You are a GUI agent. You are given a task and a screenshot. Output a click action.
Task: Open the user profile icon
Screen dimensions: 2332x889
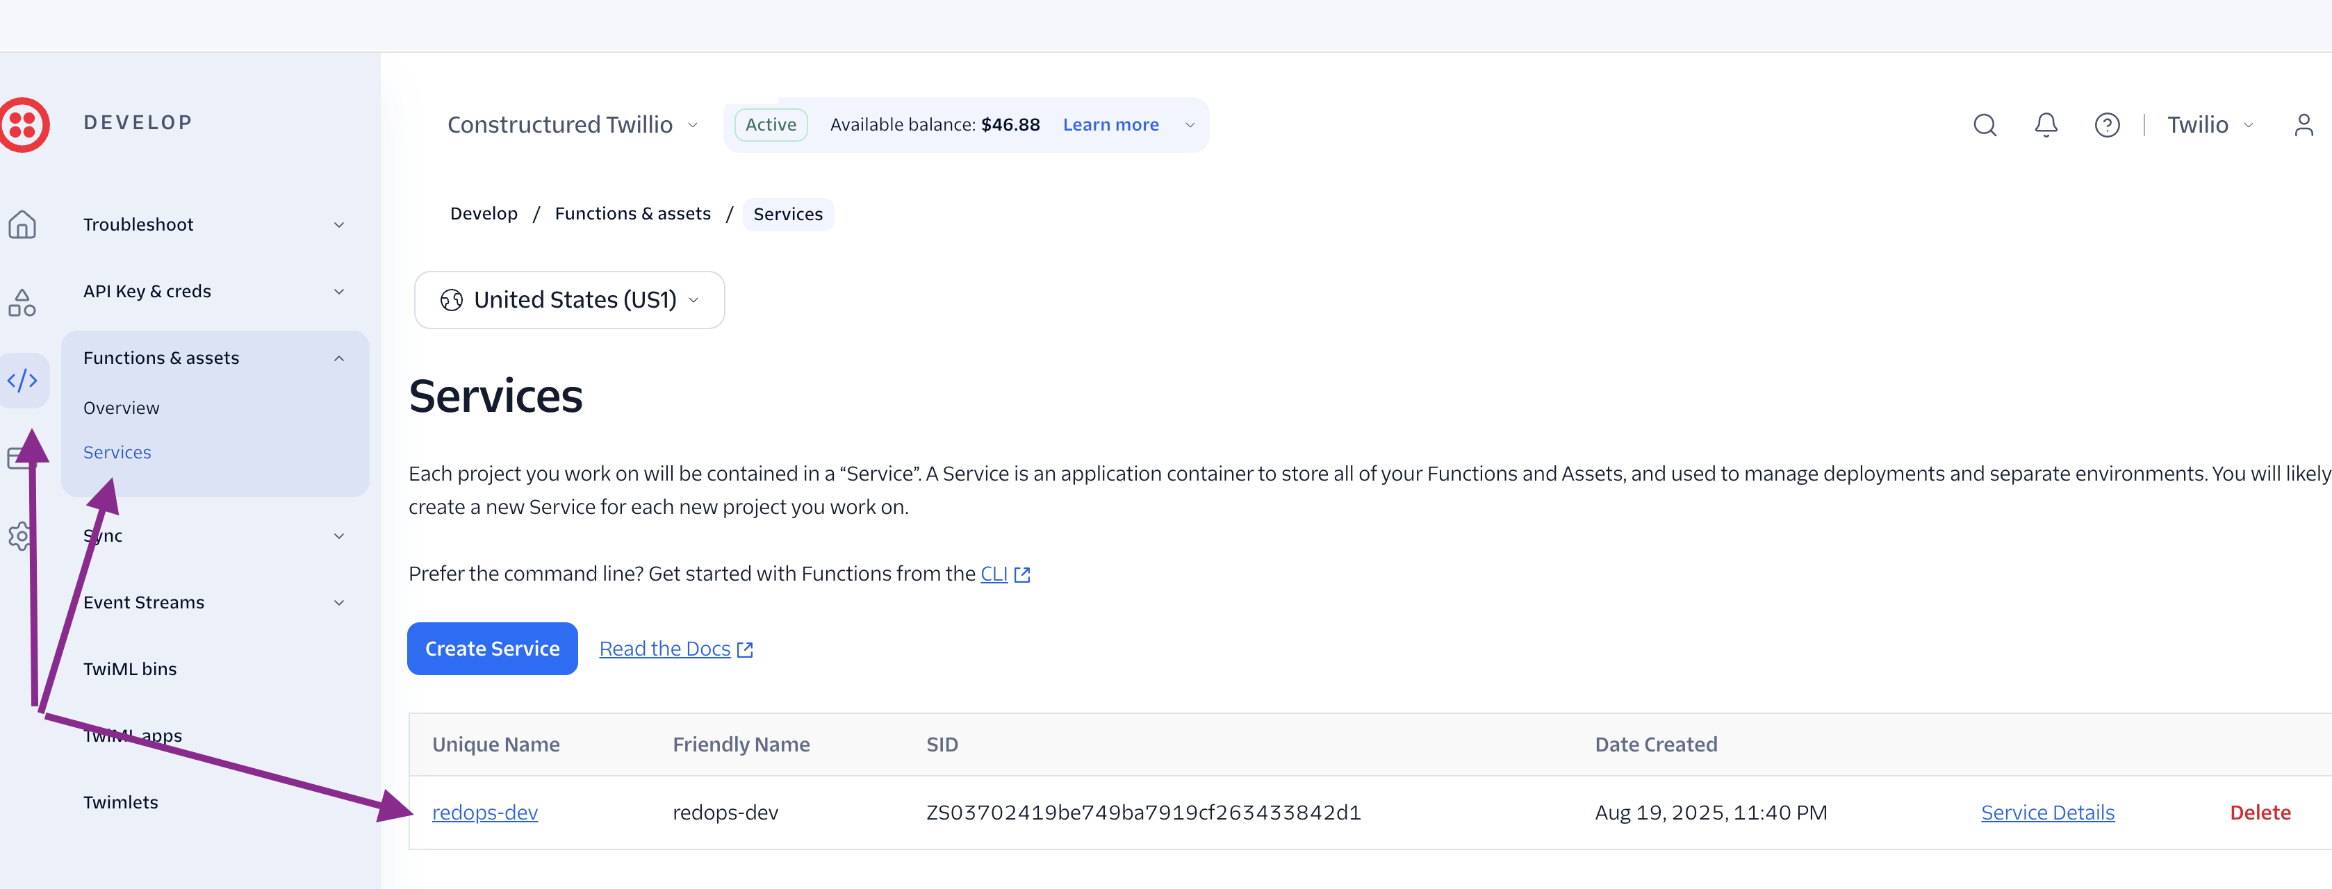(x=2304, y=125)
